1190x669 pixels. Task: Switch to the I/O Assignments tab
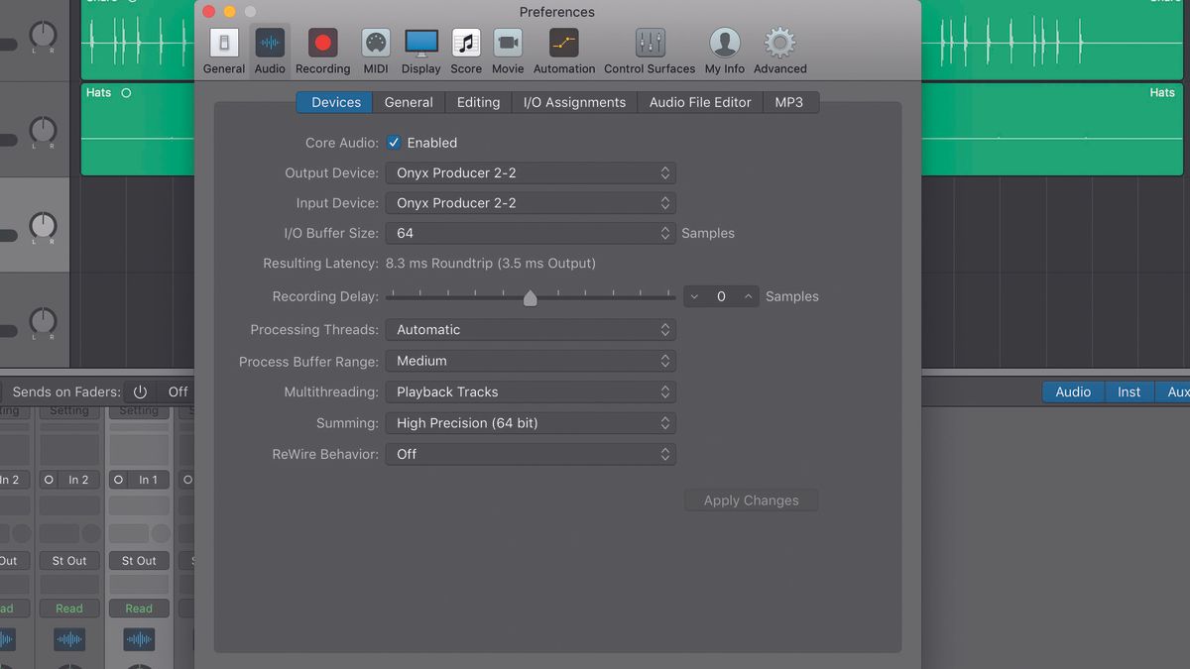pyautogui.click(x=573, y=101)
